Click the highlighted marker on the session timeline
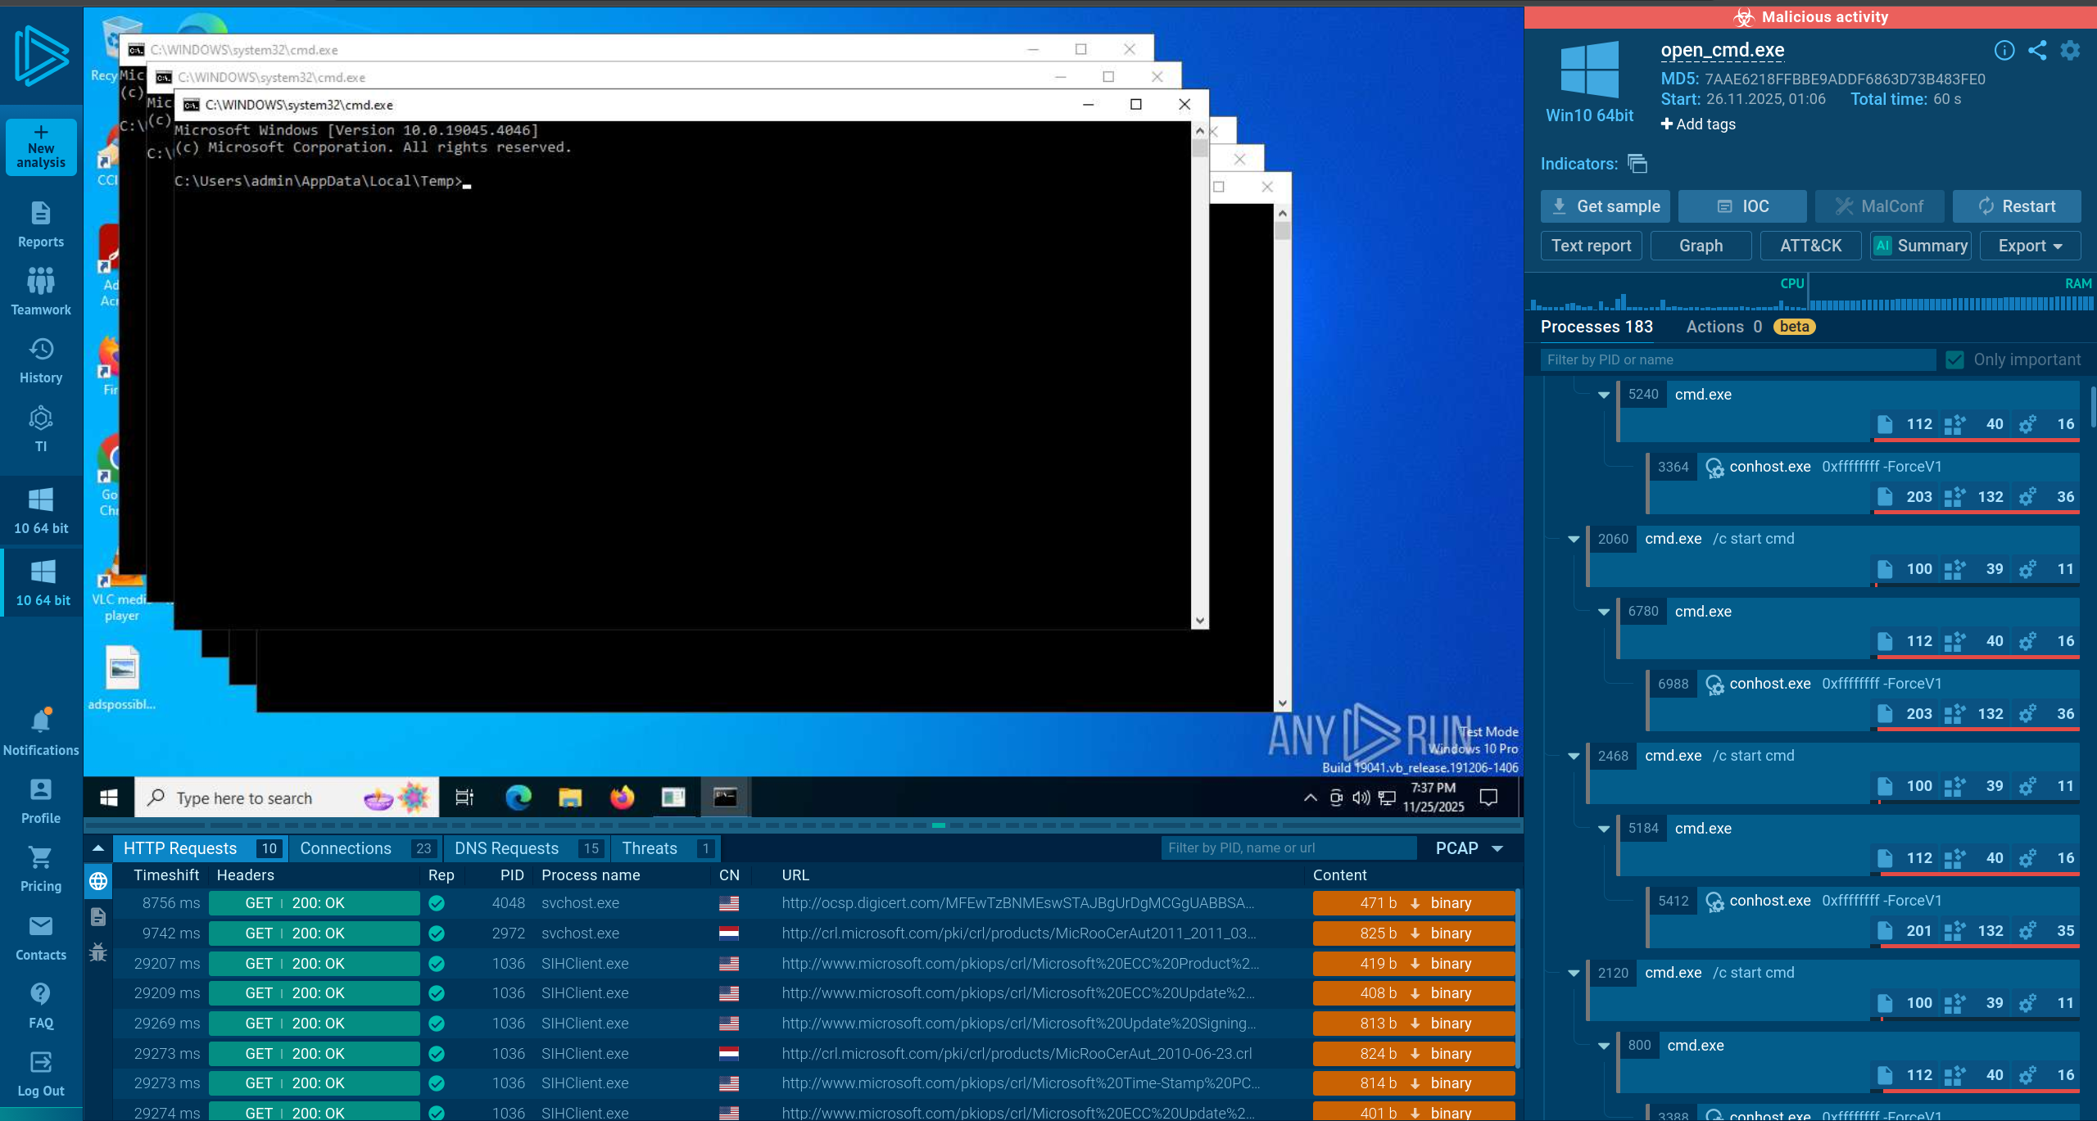 click(x=939, y=825)
